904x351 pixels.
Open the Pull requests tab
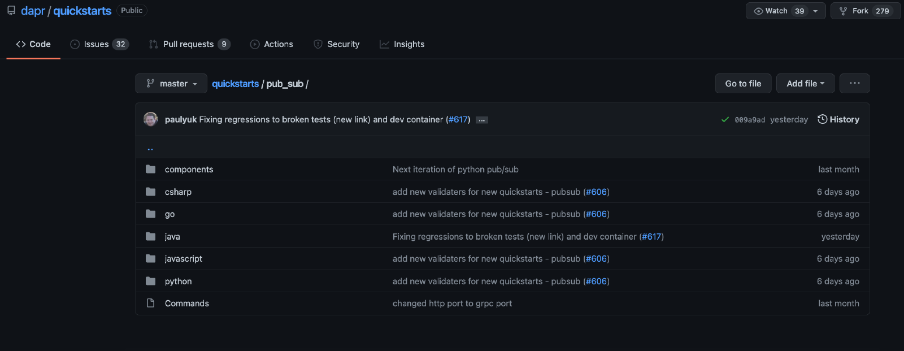(x=189, y=44)
